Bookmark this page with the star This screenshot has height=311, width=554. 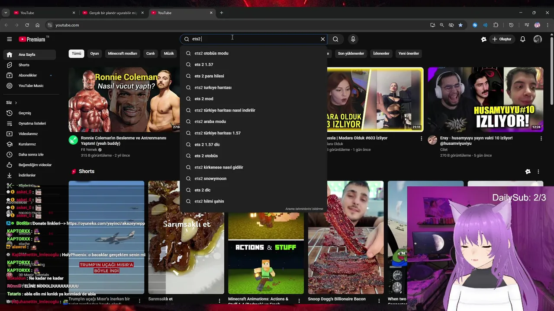pos(461,25)
